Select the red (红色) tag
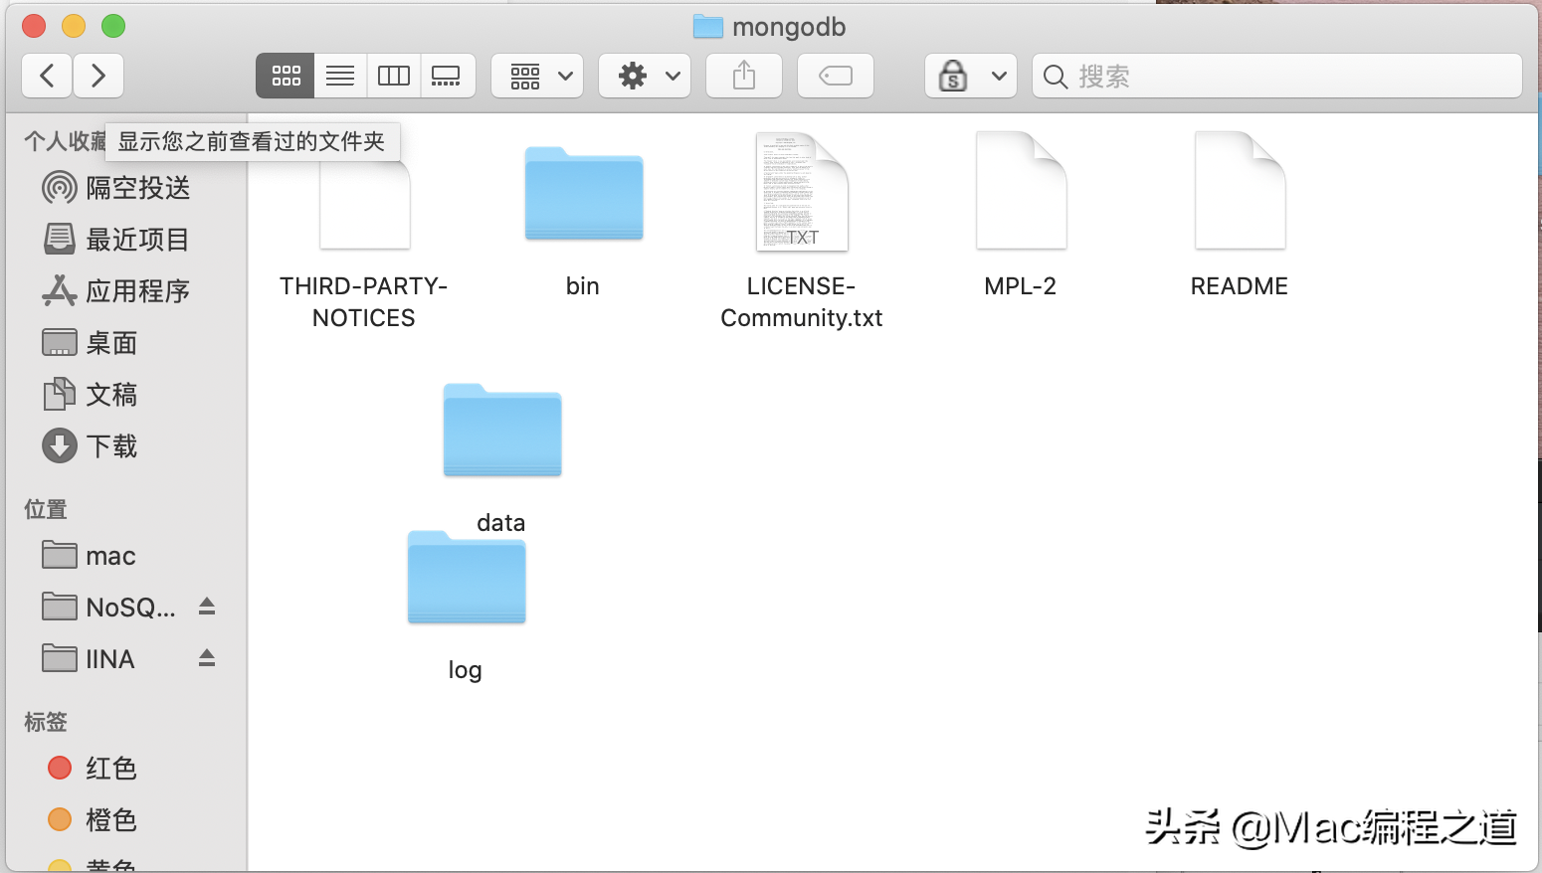This screenshot has height=873, width=1542. pyautogui.click(x=125, y=769)
